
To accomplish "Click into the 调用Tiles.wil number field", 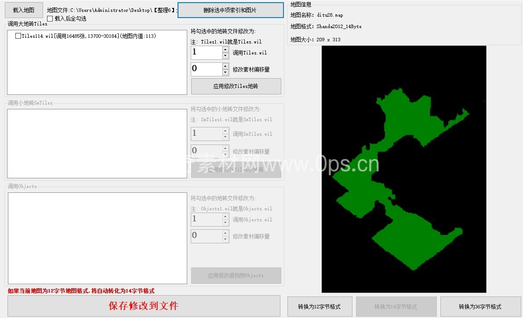I will click(x=206, y=53).
